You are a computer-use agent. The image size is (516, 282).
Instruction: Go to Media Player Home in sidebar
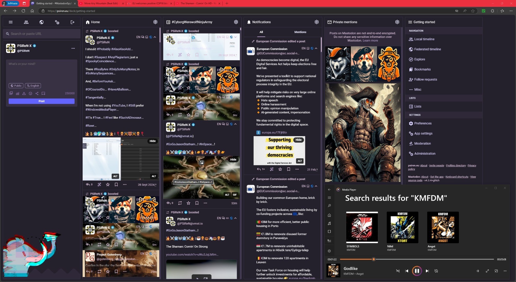pyautogui.click(x=329, y=215)
